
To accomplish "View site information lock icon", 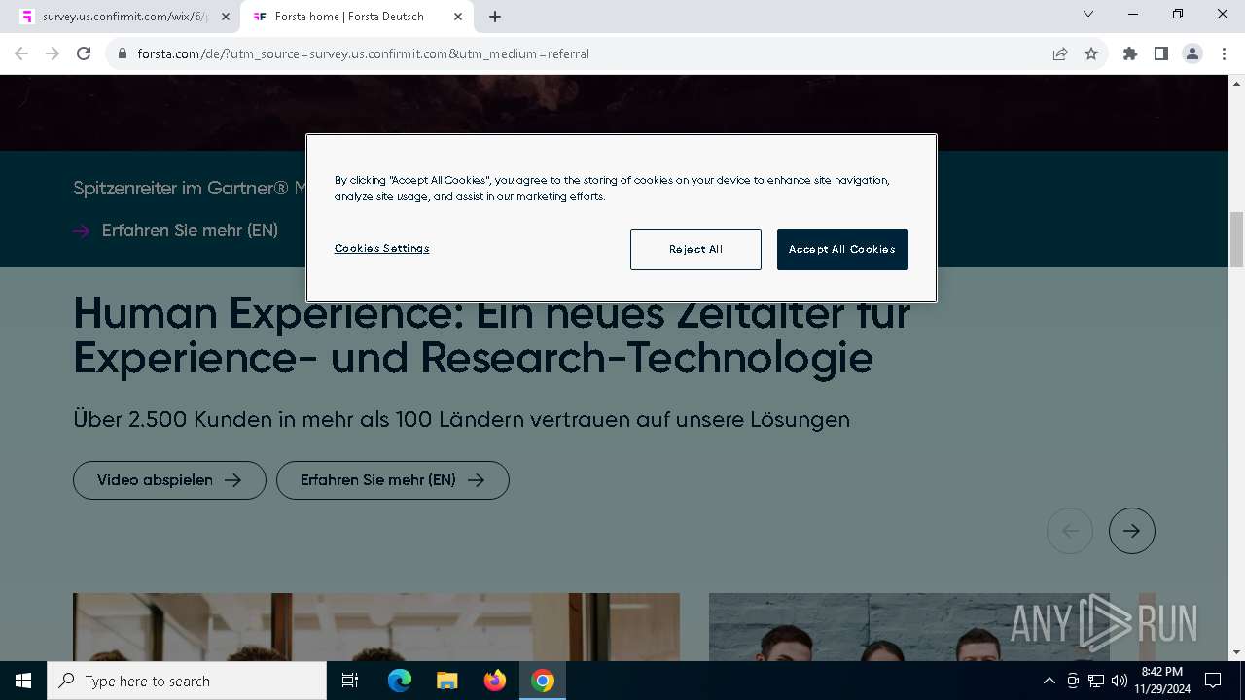I will pos(123,54).
